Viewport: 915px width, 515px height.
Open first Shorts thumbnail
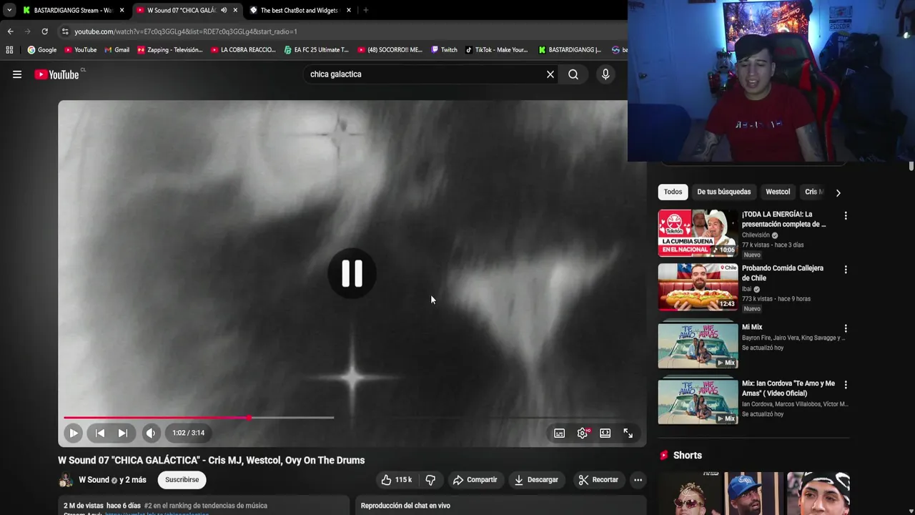[688, 494]
